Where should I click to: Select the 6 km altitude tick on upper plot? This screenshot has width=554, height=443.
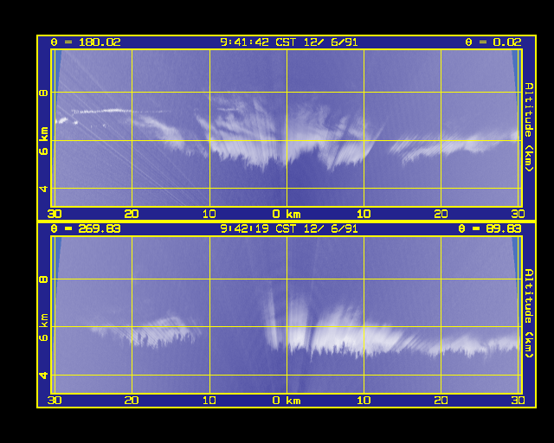(x=43, y=141)
